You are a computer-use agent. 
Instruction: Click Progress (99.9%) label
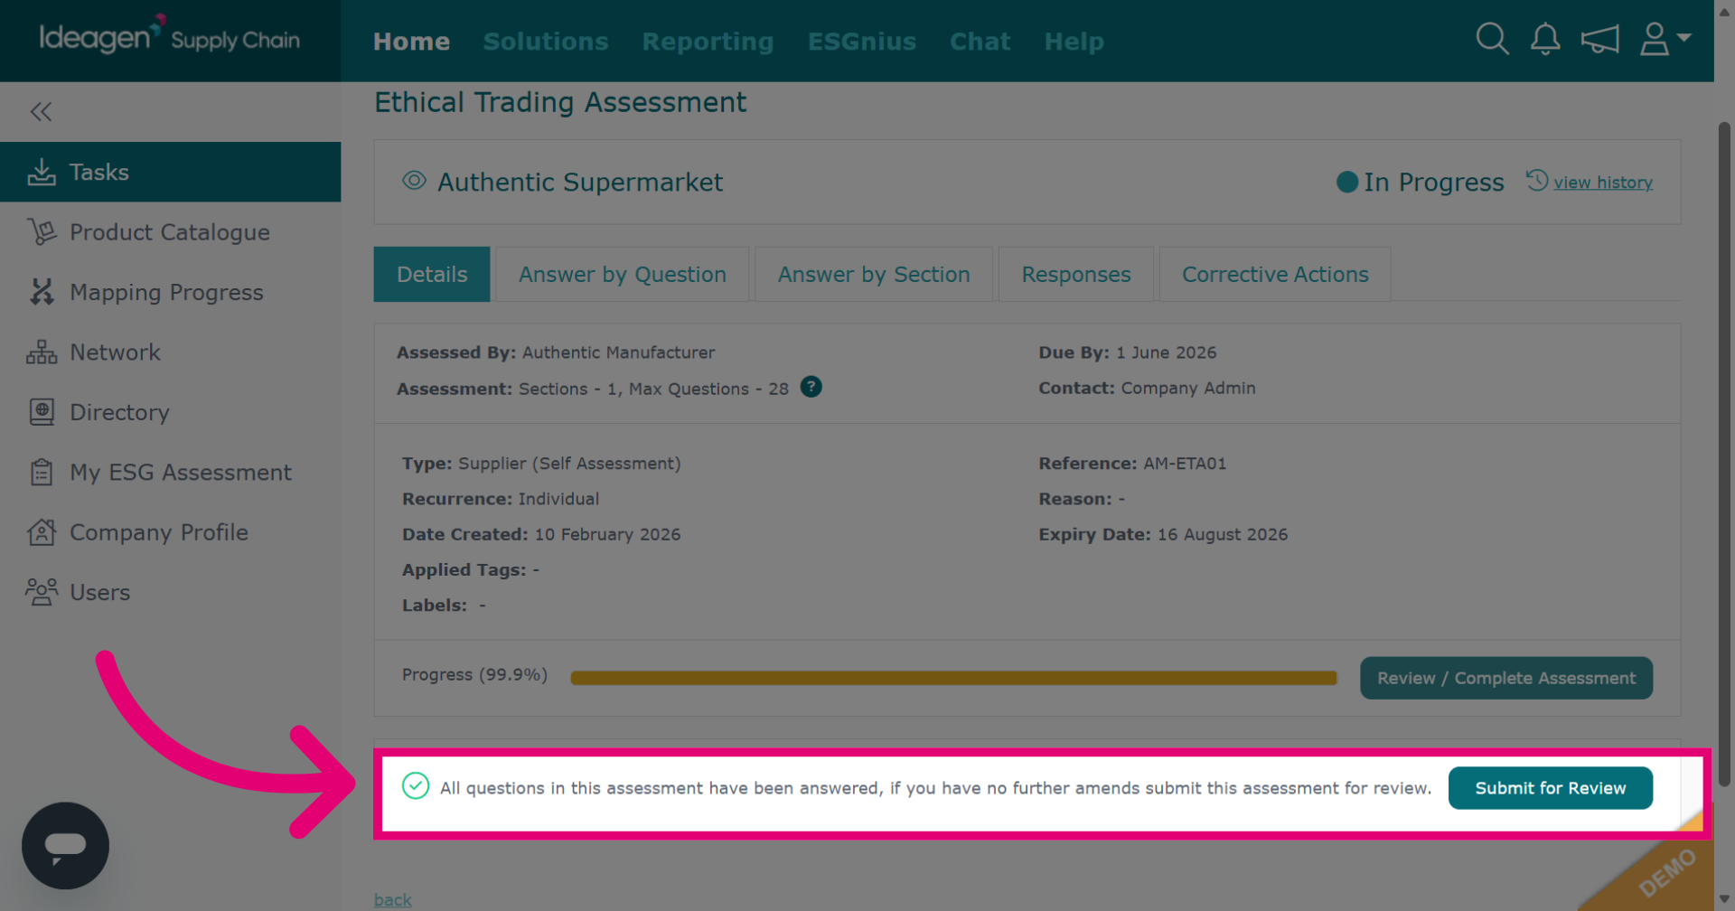pyautogui.click(x=474, y=675)
